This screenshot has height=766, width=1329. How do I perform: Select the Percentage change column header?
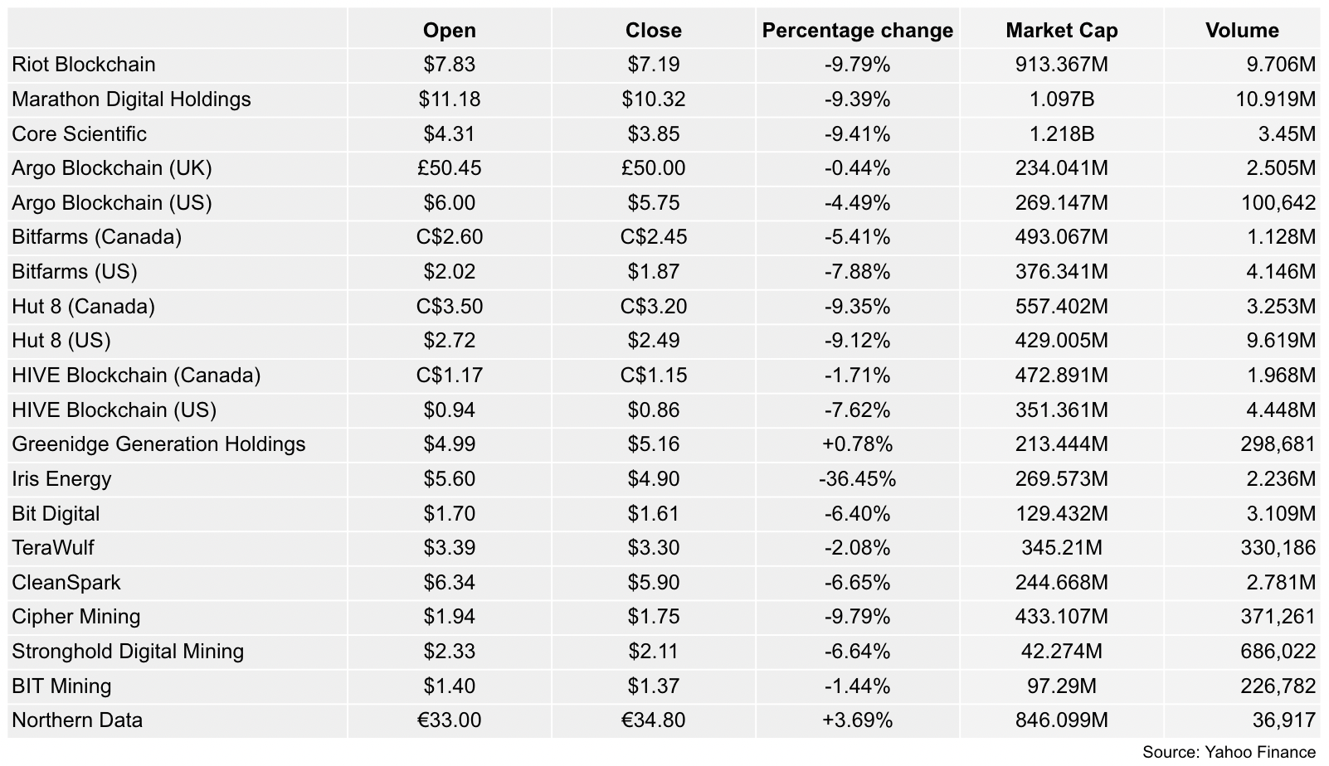coord(857,31)
